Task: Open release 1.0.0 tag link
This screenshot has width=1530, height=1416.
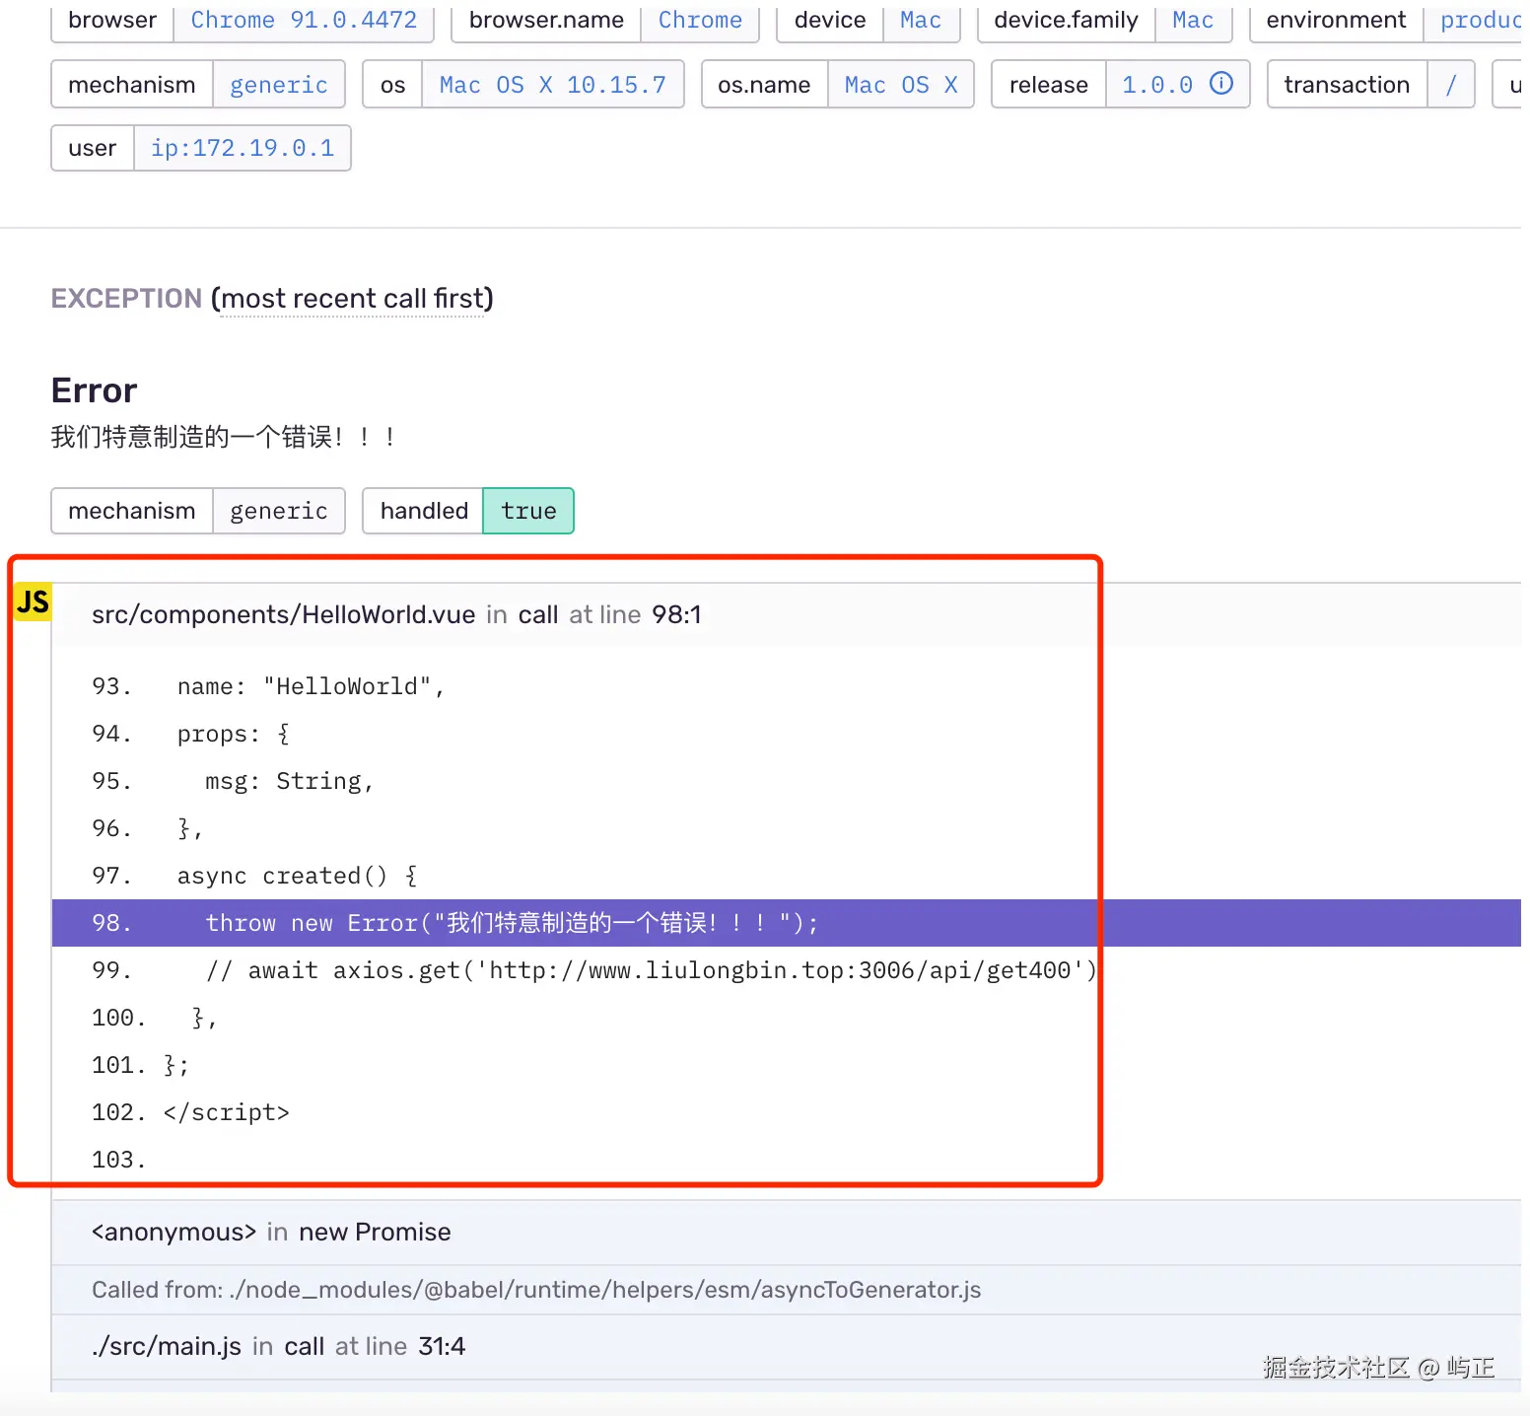Action: (1157, 85)
